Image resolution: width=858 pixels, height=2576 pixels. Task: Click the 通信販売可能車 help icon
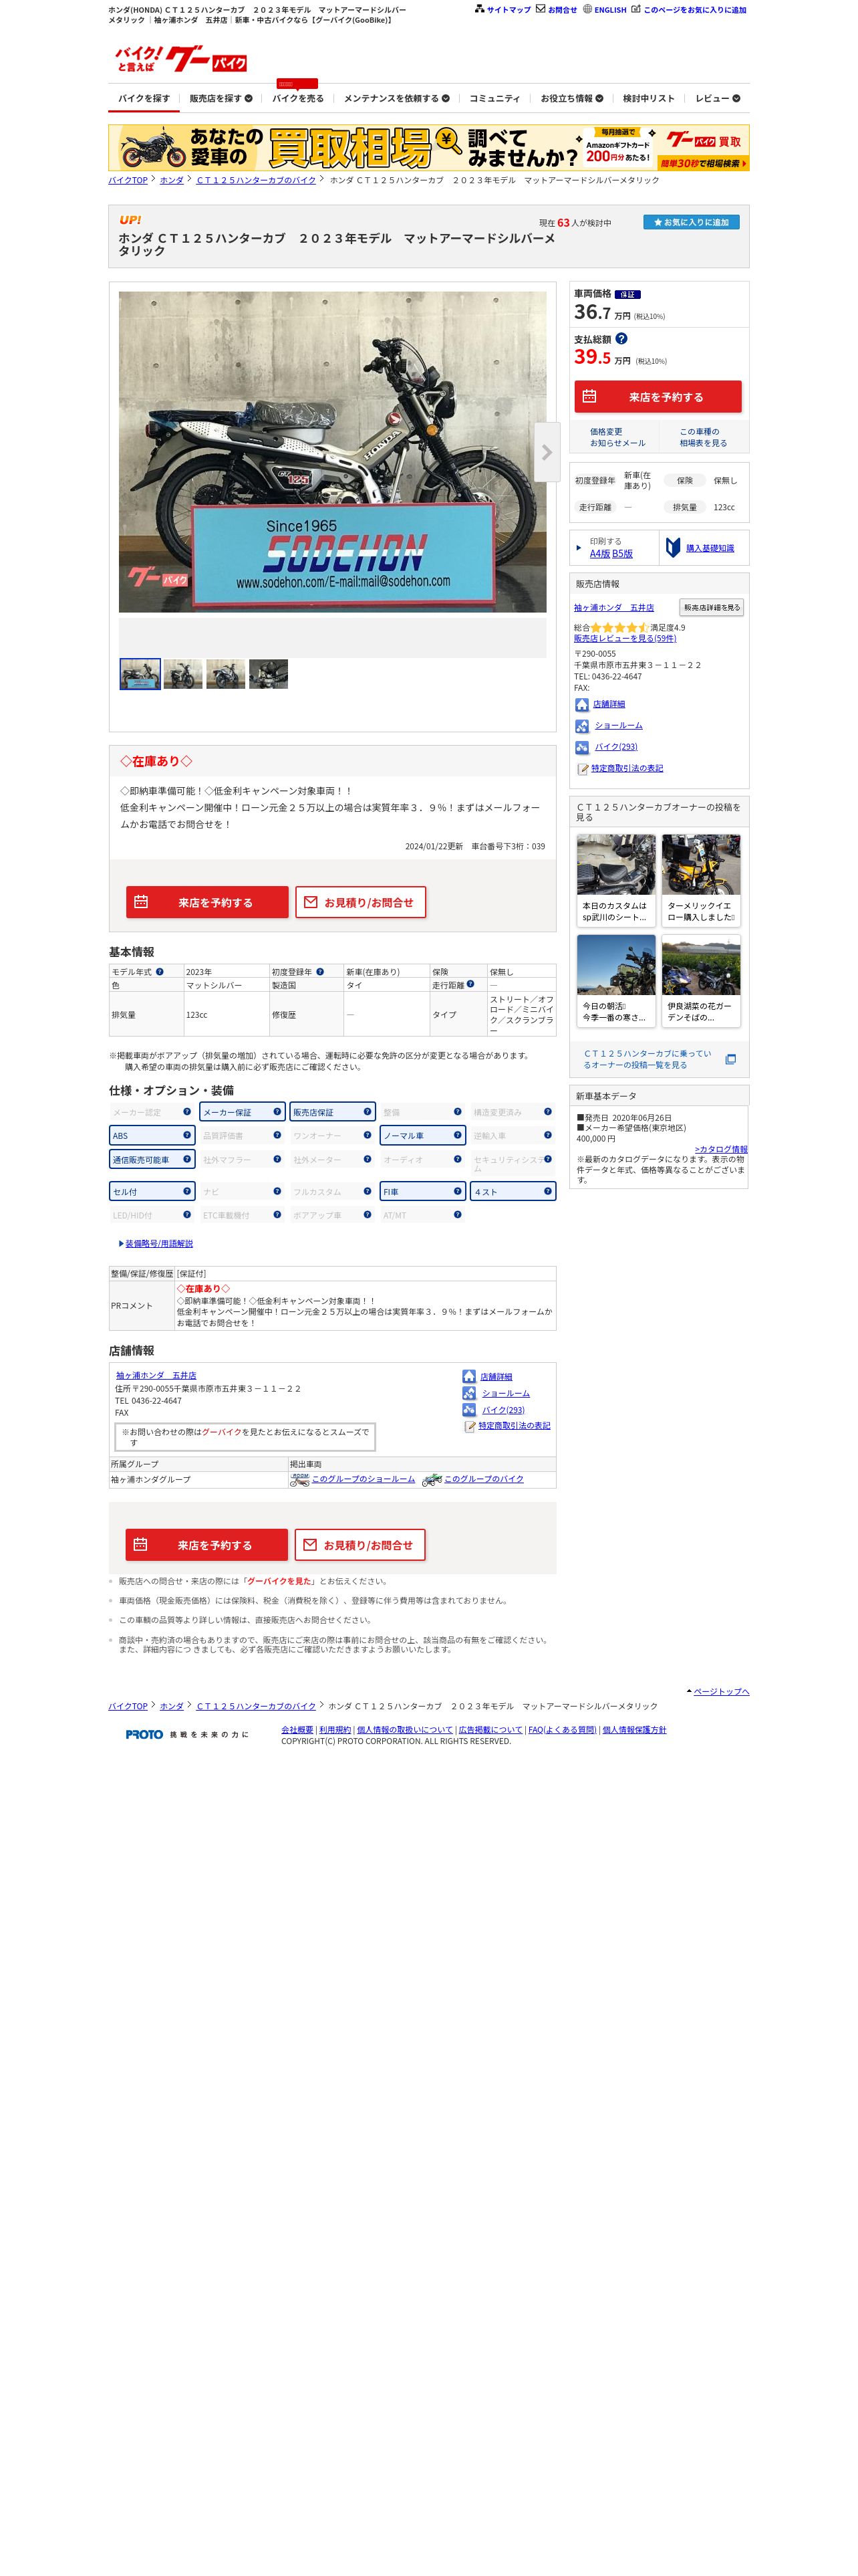[187, 1159]
